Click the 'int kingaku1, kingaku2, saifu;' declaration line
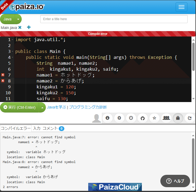The image size is (196, 192). pos(77,69)
